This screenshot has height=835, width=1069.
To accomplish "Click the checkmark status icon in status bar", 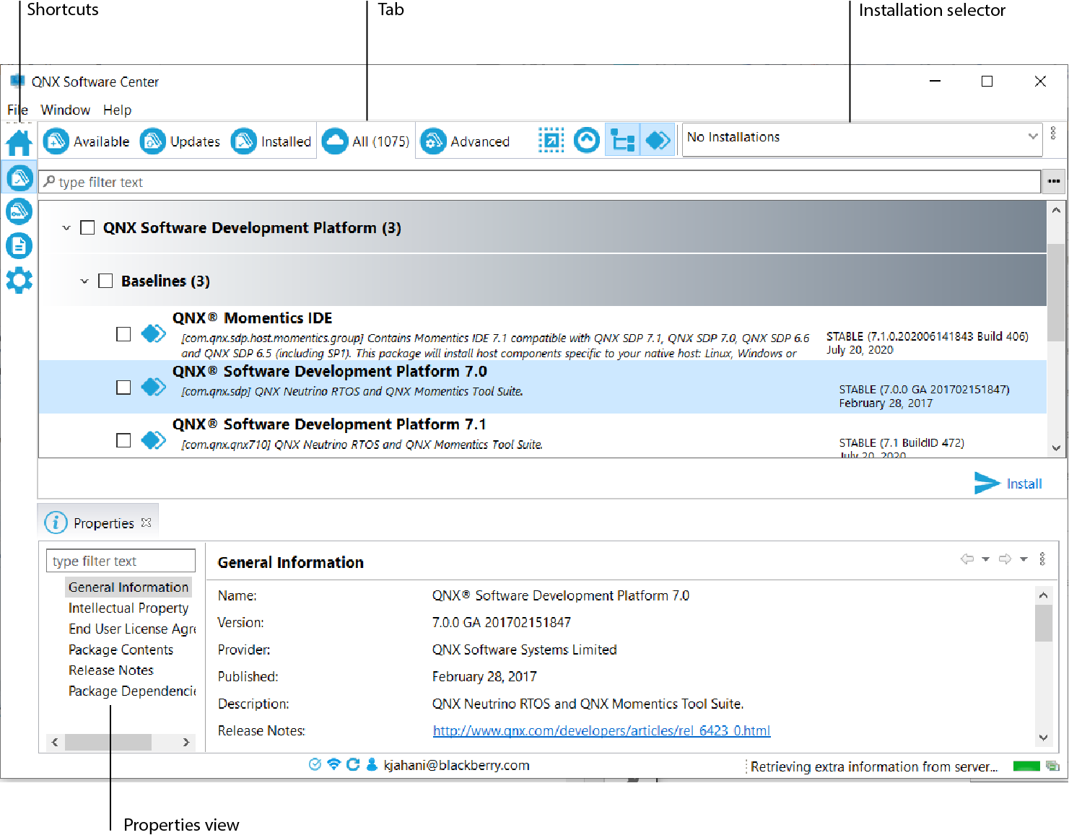I will click(315, 764).
